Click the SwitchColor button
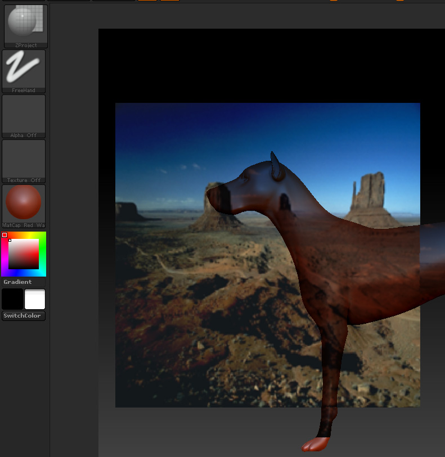The height and width of the screenshot is (457, 445). (x=24, y=316)
